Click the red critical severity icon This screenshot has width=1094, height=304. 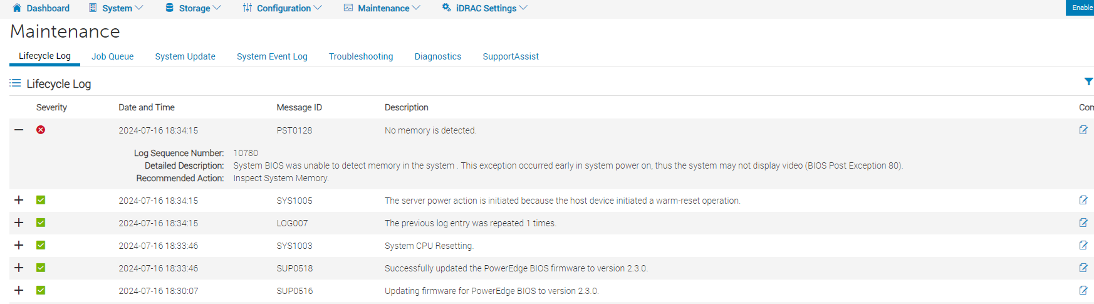[x=41, y=130]
